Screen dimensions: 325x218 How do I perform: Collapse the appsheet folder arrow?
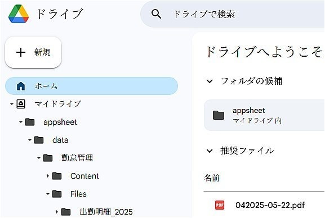[21, 122]
